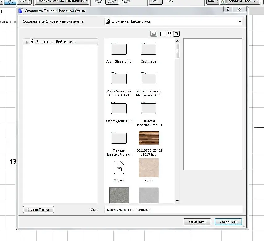Click the Имя file name field
Image resolution: width=264 pixels, height=241 pixels.
[x=173, y=210]
